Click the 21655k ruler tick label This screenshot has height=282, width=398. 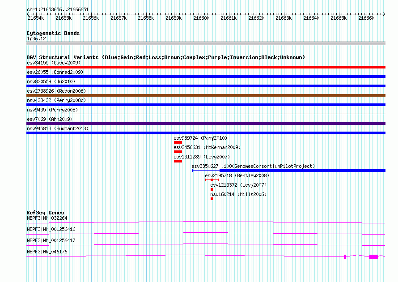tap(64, 18)
